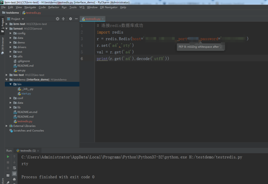268x184 pixels.
Task: Collapse the lamost project node
Action: (7, 29)
